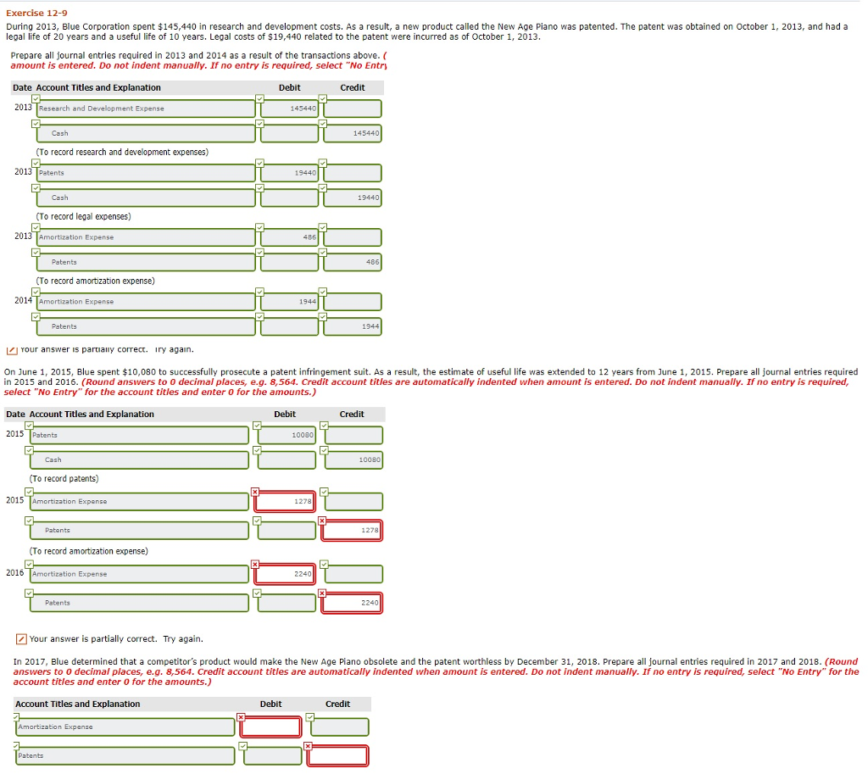This screenshot has width=868, height=774.
Task: Click the incorrect credit field showing 2240
Action: [352, 603]
